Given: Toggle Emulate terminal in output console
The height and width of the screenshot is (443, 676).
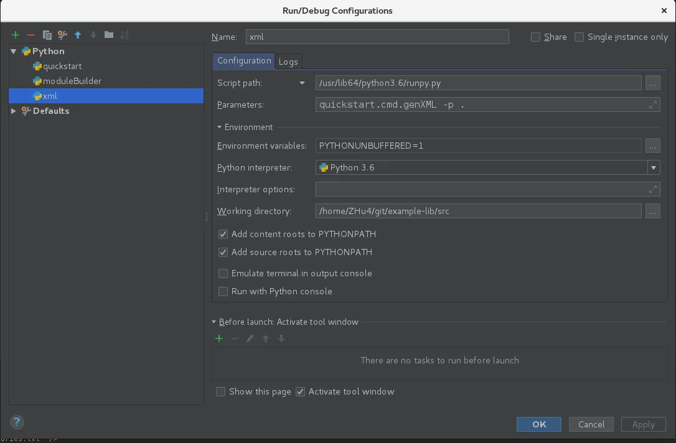Looking at the screenshot, I should (x=223, y=273).
